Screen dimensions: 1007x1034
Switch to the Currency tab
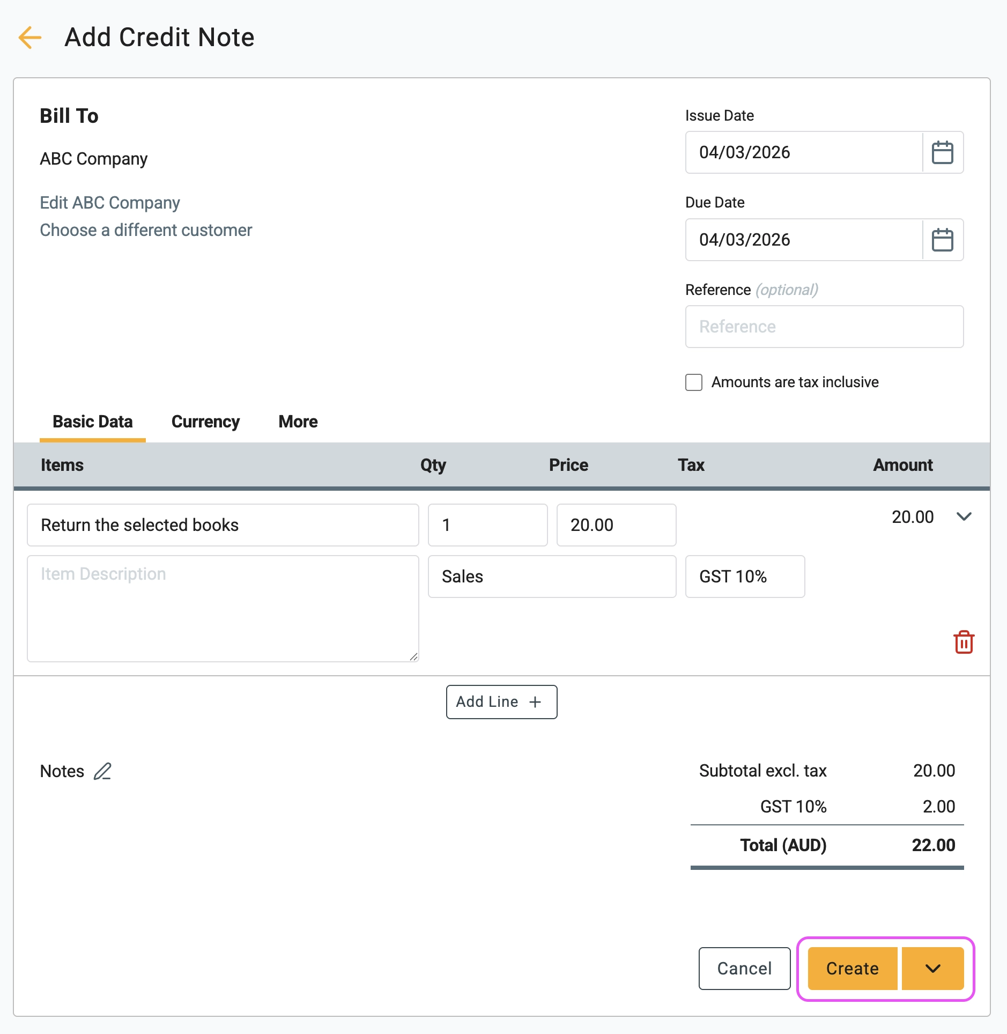tap(205, 422)
